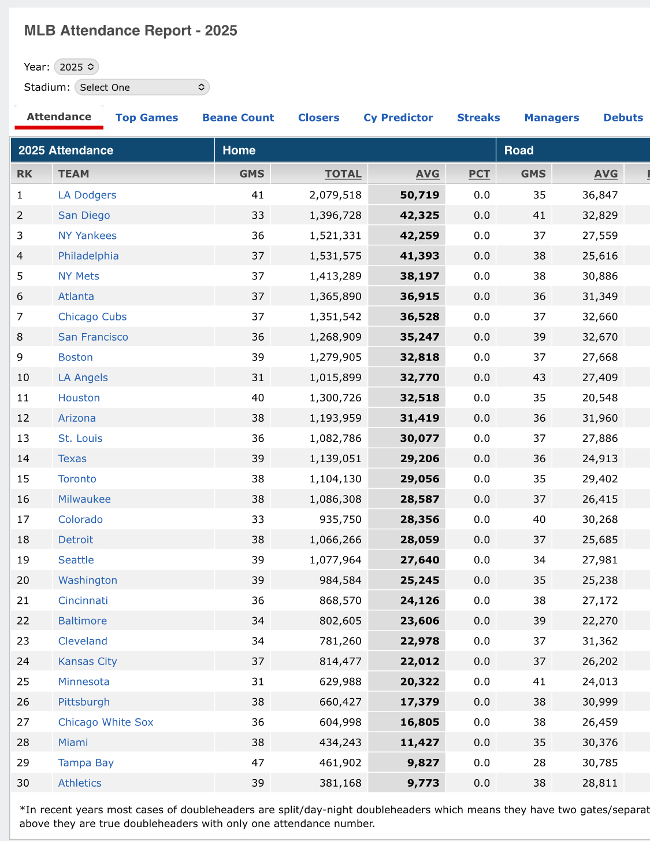Viewport: 650px width, 841px height.
Task: Click the RK column header
Action: [25, 174]
